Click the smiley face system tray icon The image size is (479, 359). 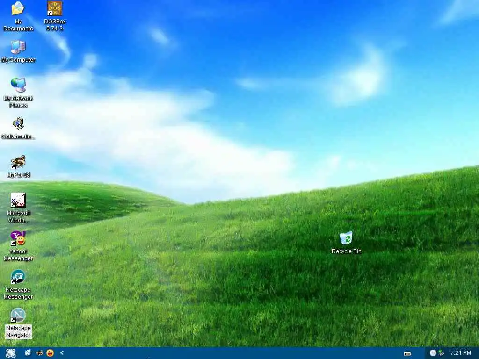pyautogui.click(x=433, y=353)
